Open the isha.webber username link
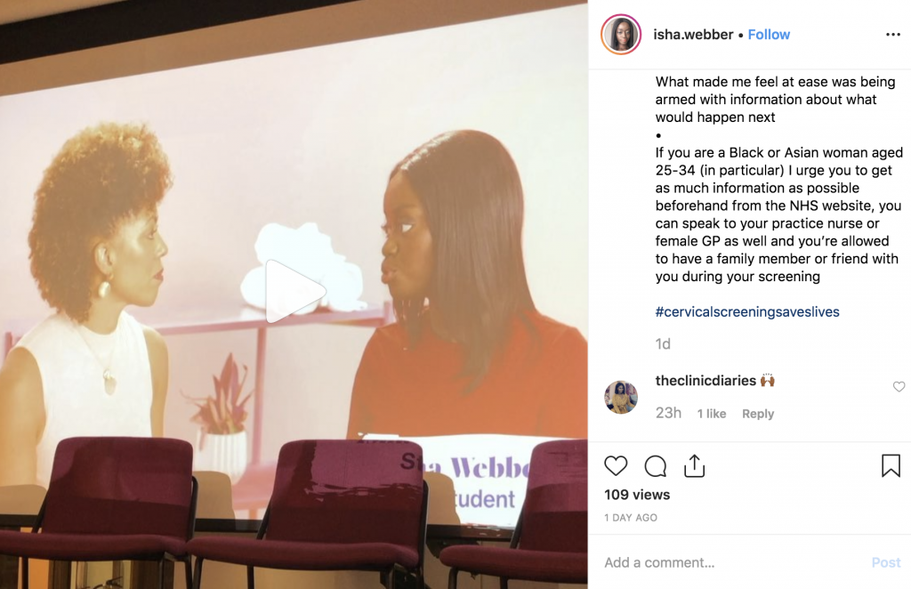911x589 pixels. [693, 35]
